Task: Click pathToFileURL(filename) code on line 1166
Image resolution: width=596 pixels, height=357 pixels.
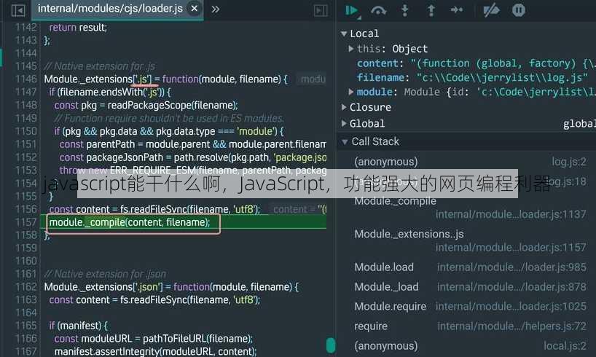Action: pos(197,338)
